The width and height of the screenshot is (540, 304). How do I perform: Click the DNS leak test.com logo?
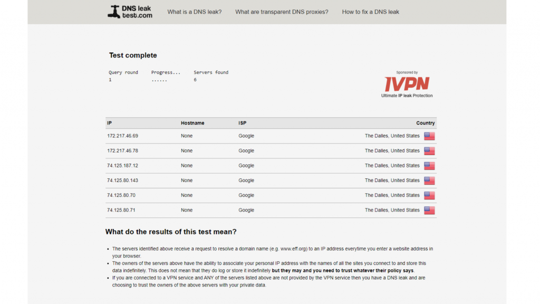coord(130,12)
